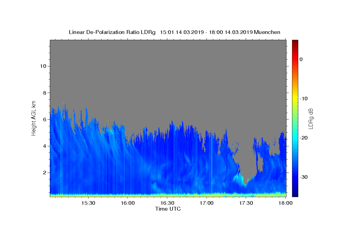Screen dimensions: 354x236
Task: Click the dark blue bottom of the colorbar
Action: (295, 194)
